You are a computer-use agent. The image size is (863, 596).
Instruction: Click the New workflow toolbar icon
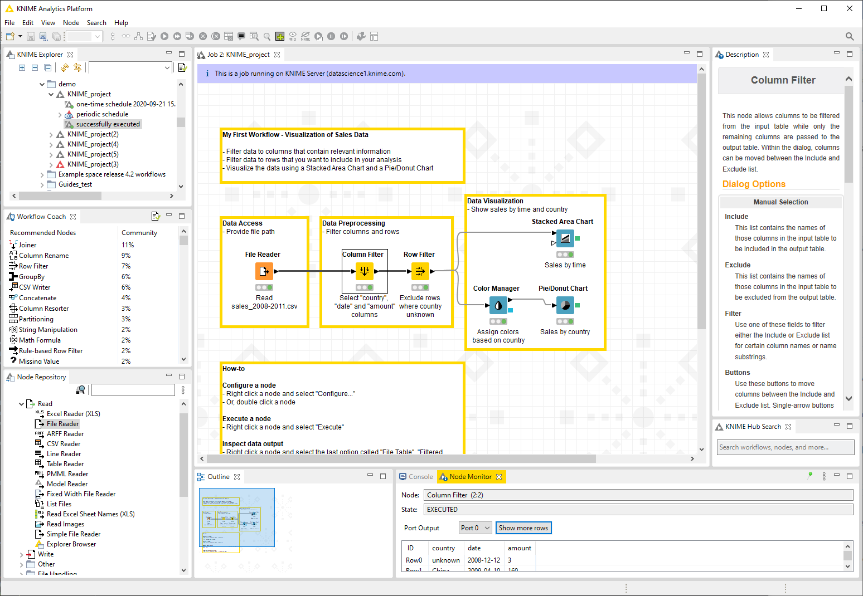tap(10, 36)
